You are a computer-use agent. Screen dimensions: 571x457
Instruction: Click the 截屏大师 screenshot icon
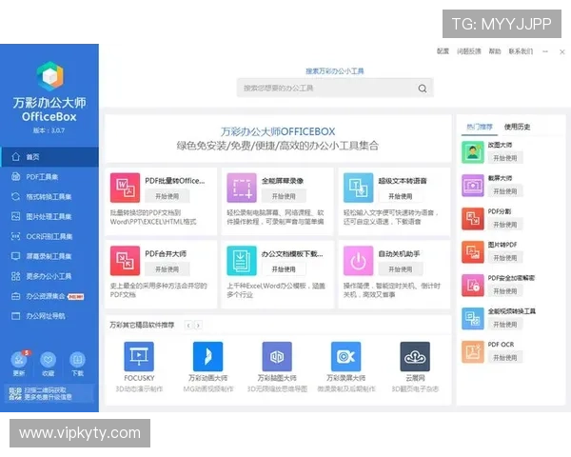click(473, 185)
